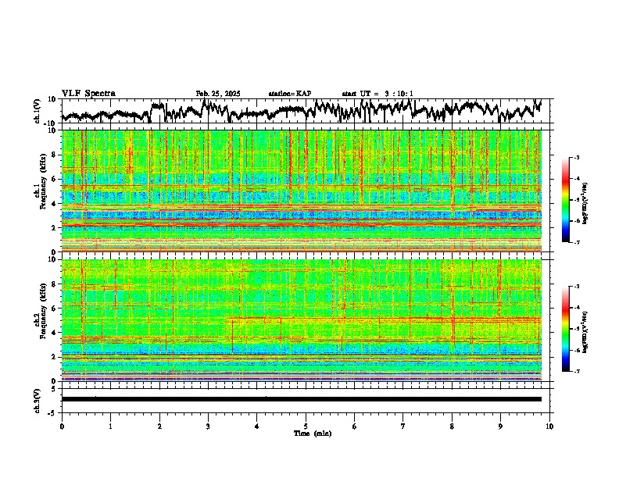This screenshot has width=619, height=478.
Task: Click the "9" tick on the time axis
Action: (x=500, y=426)
